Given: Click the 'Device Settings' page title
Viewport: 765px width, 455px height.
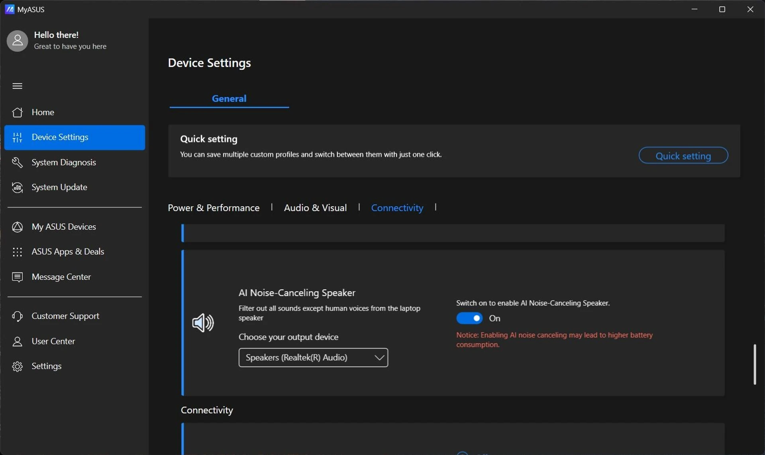Looking at the screenshot, I should (x=209, y=63).
